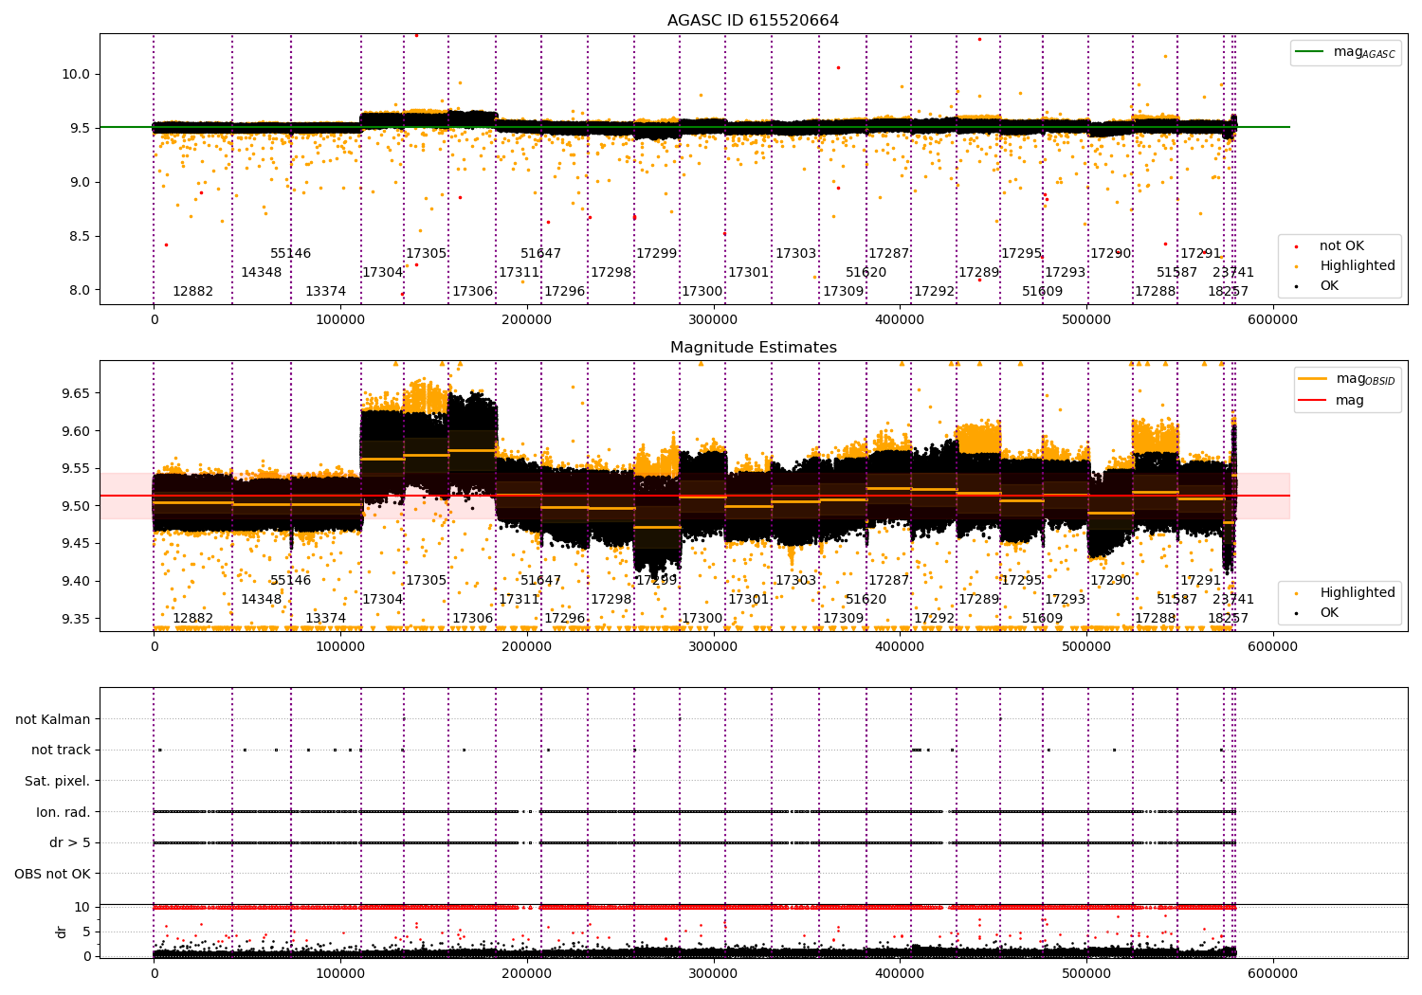
Task: Click obsid label '17289' in middle plot
Action: (978, 600)
